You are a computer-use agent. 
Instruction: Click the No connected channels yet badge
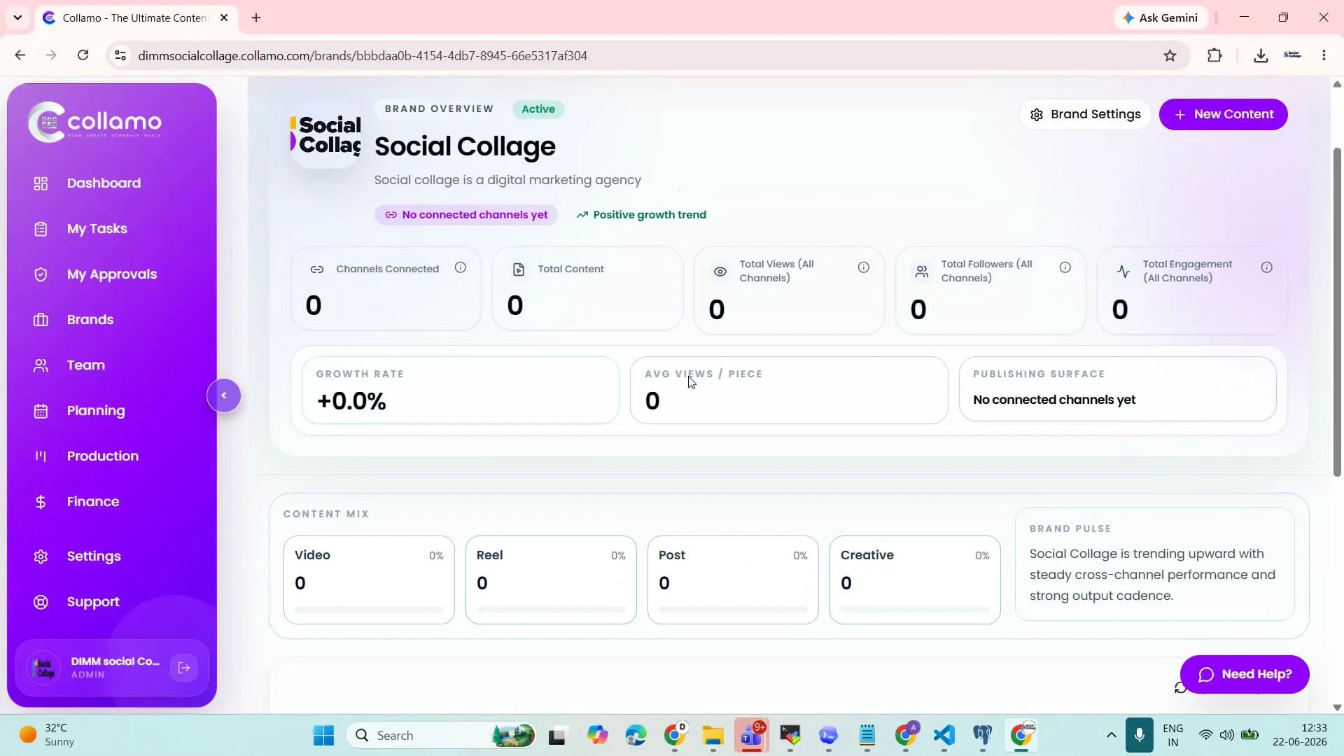coord(466,215)
